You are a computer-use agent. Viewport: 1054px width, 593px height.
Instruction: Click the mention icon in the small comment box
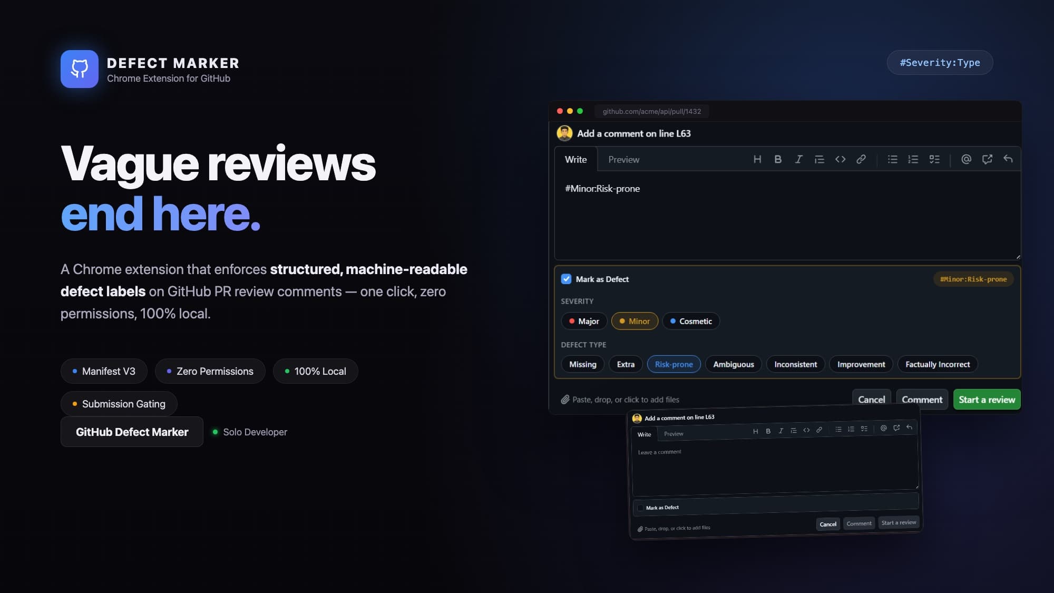(884, 429)
